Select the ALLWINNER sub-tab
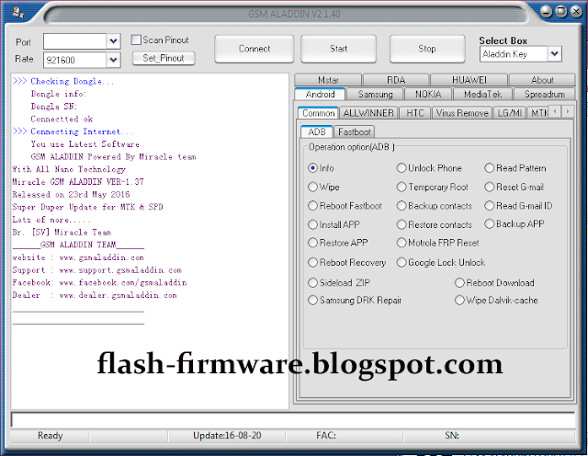This screenshot has height=456, width=588. (x=368, y=113)
